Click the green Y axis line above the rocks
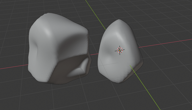Image resolution: width=192 pixels, height=110 pixels. tap(95, 15)
